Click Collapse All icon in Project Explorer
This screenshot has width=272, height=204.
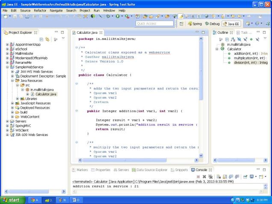[x=41, y=39]
